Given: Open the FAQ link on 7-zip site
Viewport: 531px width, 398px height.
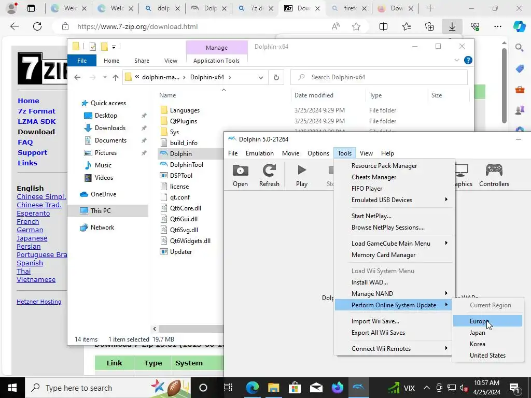Looking at the screenshot, I should tap(25, 142).
